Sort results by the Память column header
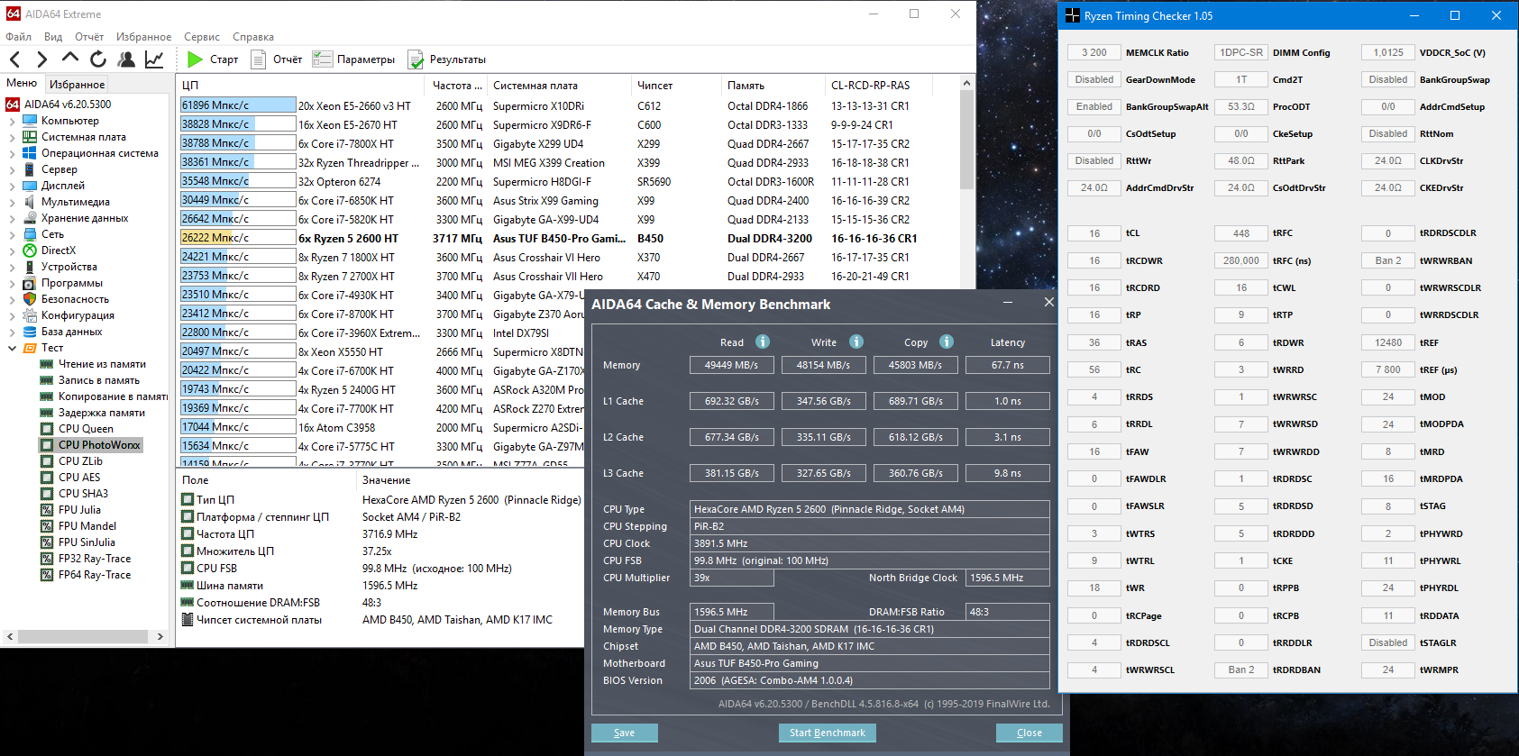 pyautogui.click(x=773, y=86)
